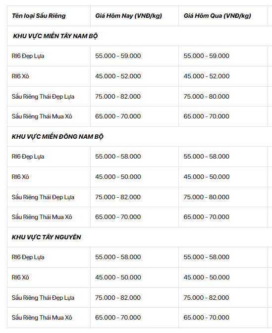
Task: Click 'RI6 Đẹp Lựa' under Miền Đông Nam Bộ
Action: [28, 157]
